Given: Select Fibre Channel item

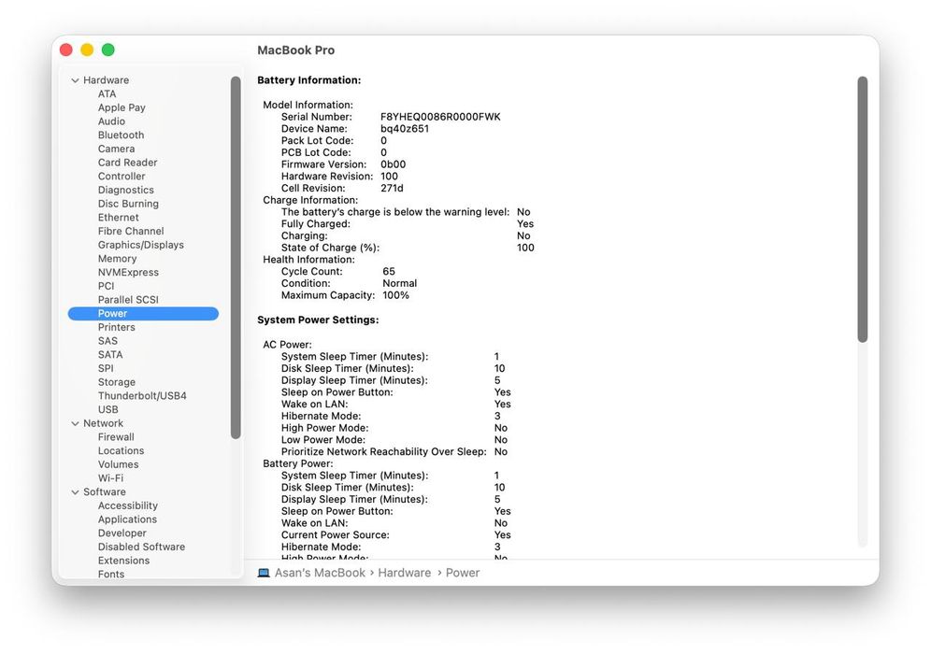Looking at the screenshot, I should coord(131,231).
